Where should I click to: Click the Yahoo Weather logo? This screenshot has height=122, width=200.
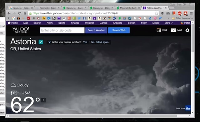21,30
